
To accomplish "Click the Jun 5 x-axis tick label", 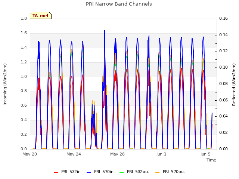I will [x=205, y=154].
